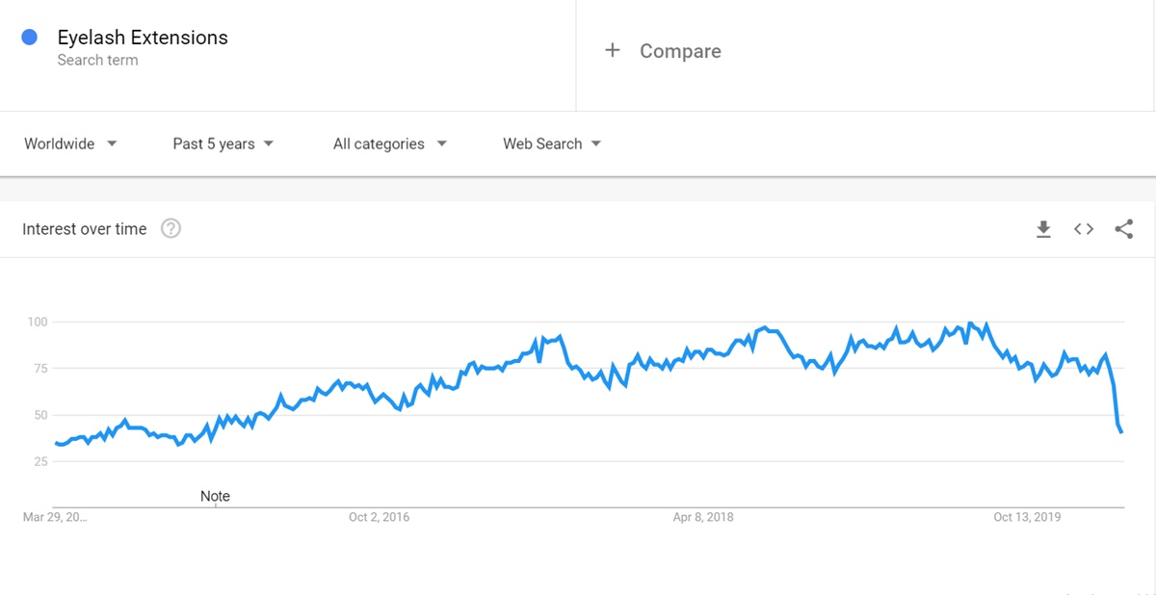Click the Apr 8, 2018 axis date
This screenshot has height=595, width=1156.
(x=702, y=517)
